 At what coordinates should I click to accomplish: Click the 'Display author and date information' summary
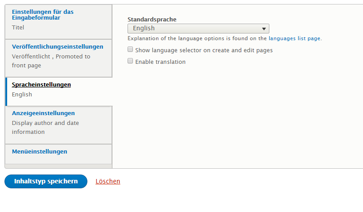click(x=45, y=127)
